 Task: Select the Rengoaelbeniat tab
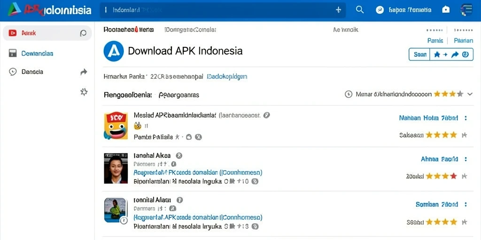pos(128,95)
